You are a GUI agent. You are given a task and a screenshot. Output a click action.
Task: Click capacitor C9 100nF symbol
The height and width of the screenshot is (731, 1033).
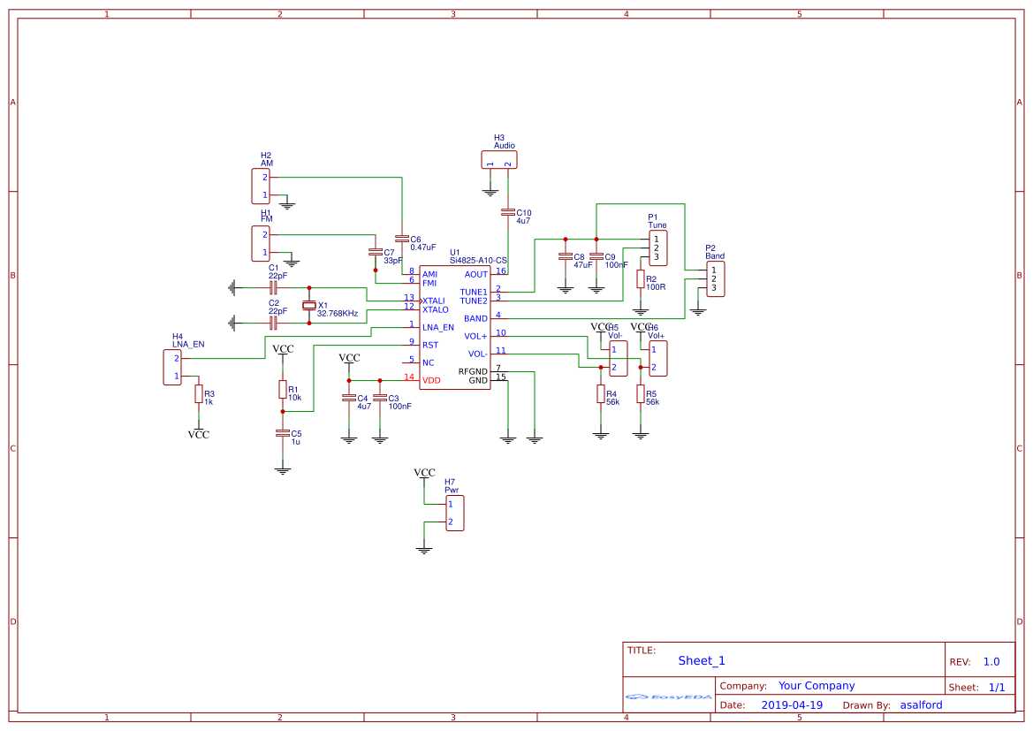click(596, 256)
